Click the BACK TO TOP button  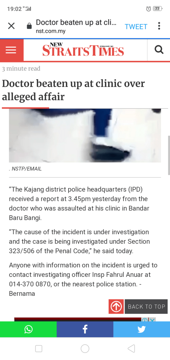click(x=146, y=306)
